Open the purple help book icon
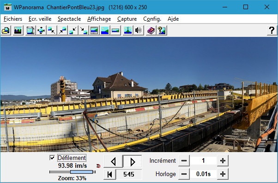The width and height of the screenshot is (278, 183). [151, 30]
